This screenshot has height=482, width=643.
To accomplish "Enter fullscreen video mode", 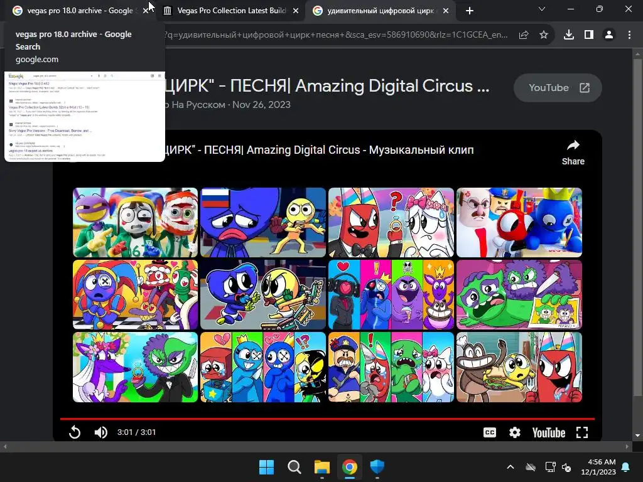I will pyautogui.click(x=582, y=432).
